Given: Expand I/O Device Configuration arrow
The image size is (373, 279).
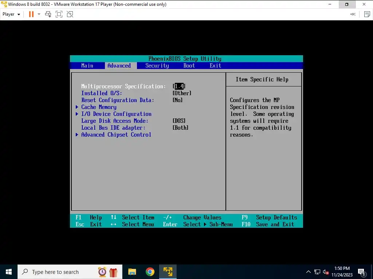Looking at the screenshot, I should pyautogui.click(x=77, y=114).
